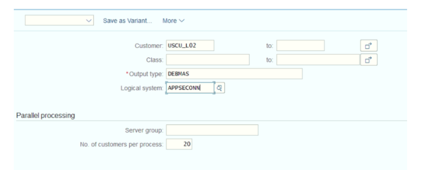Open multiple selection for Customer
This screenshot has height=170, width=428.
[369, 46]
